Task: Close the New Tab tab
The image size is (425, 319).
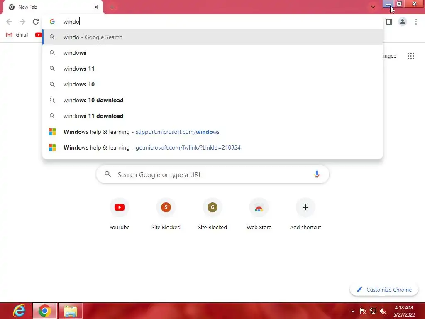Action: [x=96, y=7]
